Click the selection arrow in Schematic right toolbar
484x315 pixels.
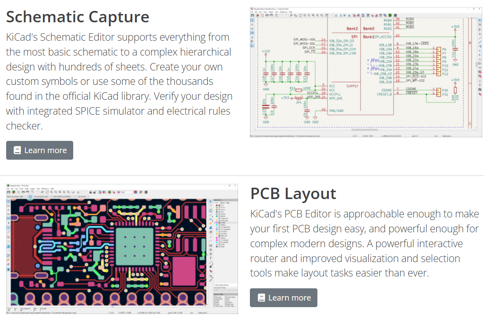(479, 20)
